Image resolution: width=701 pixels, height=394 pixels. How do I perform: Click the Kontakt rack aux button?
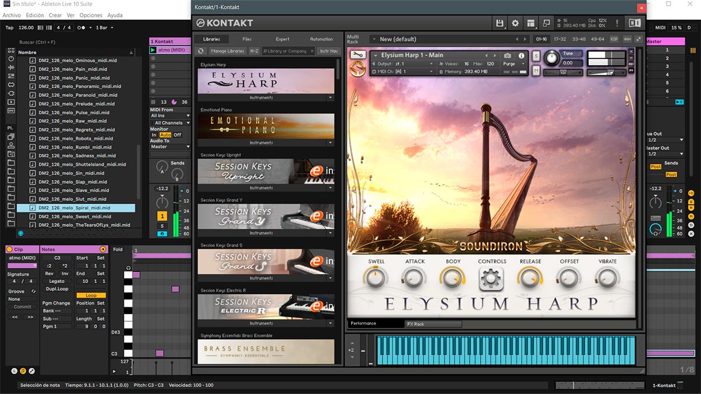click(x=627, y=39)
